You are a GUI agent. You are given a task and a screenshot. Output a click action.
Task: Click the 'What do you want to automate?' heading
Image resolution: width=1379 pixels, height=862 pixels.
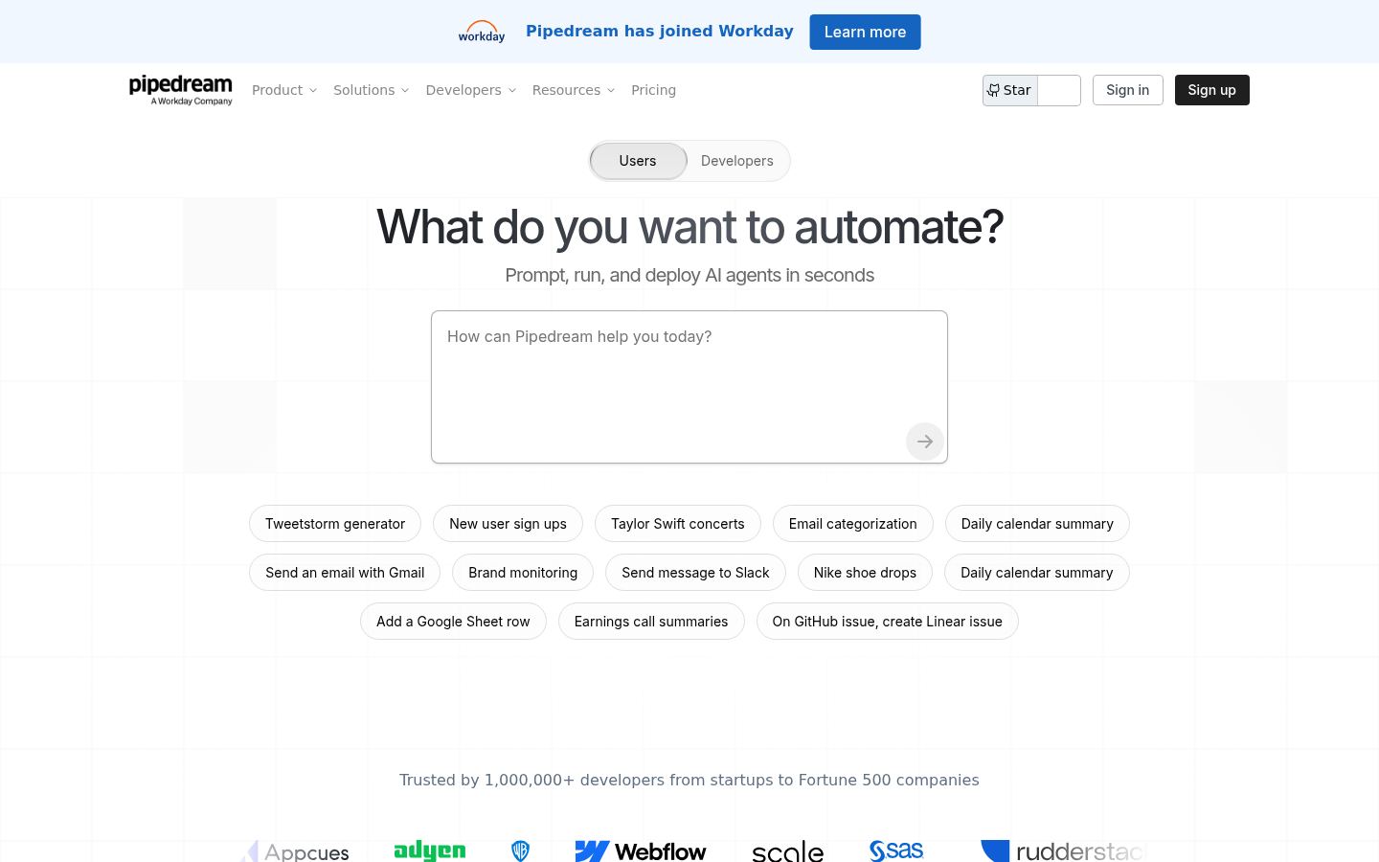689,227
